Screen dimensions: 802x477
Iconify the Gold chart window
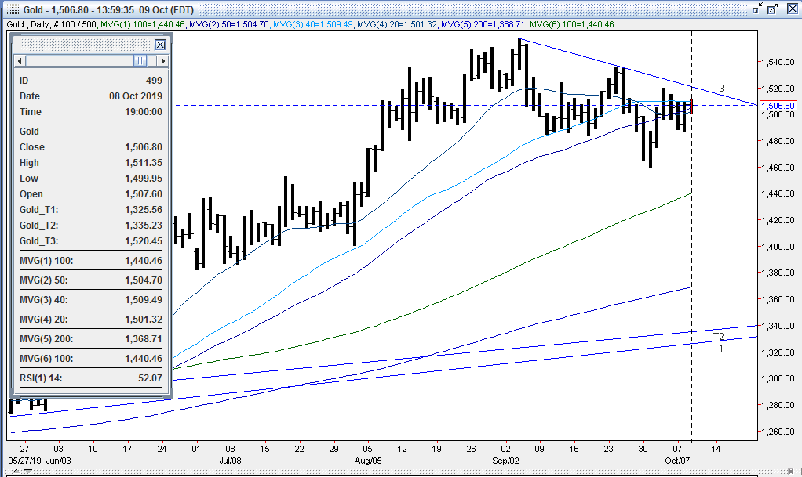tap(757, 9)
